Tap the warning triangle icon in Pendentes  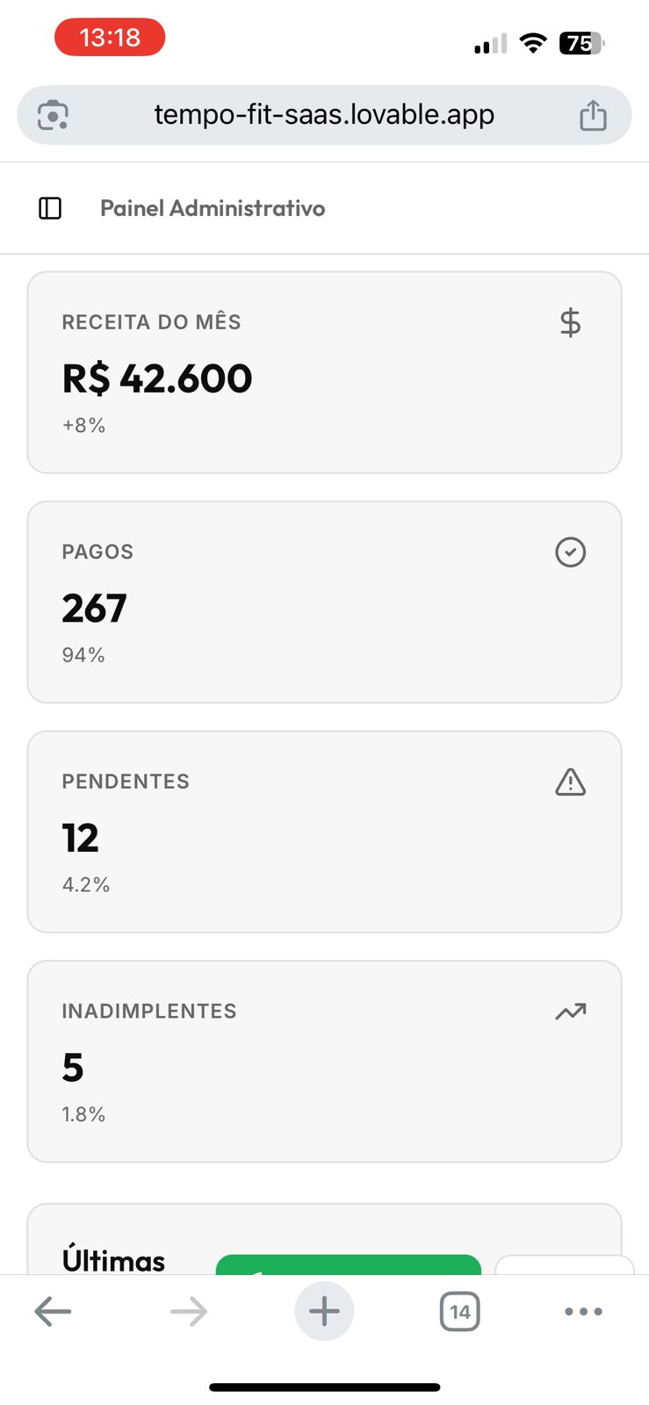pyautogui.click(x=570, y=782)
